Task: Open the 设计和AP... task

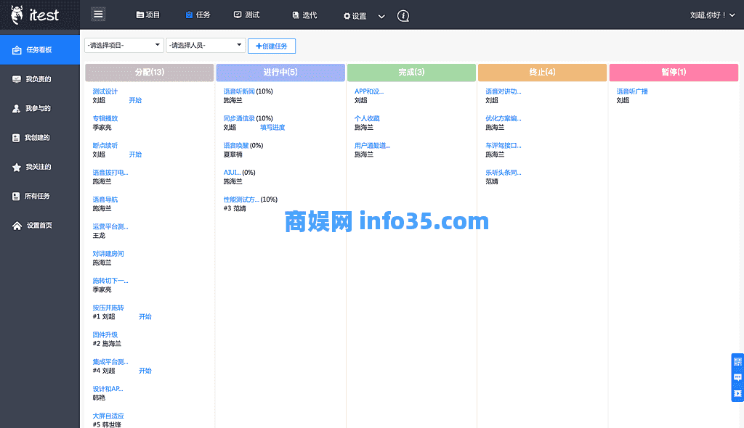Action: [108, 389]
